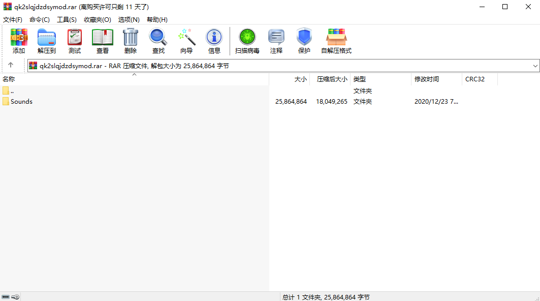
Task: Click the Scan for Viruses (扫描病毒) icon
Action: pos(247,37)
